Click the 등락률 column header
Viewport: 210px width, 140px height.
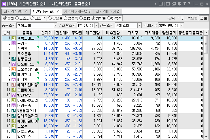tap(77, 33)
